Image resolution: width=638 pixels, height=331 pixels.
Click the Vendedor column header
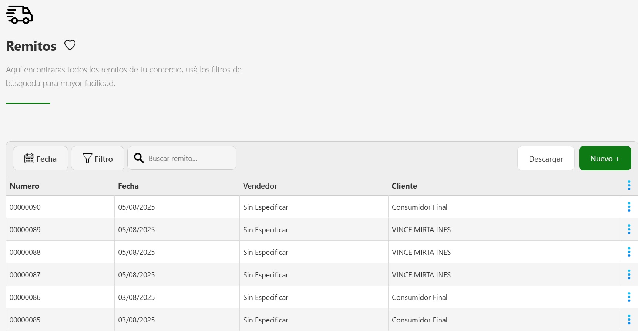pyautogui.click(x=260, y=186)
